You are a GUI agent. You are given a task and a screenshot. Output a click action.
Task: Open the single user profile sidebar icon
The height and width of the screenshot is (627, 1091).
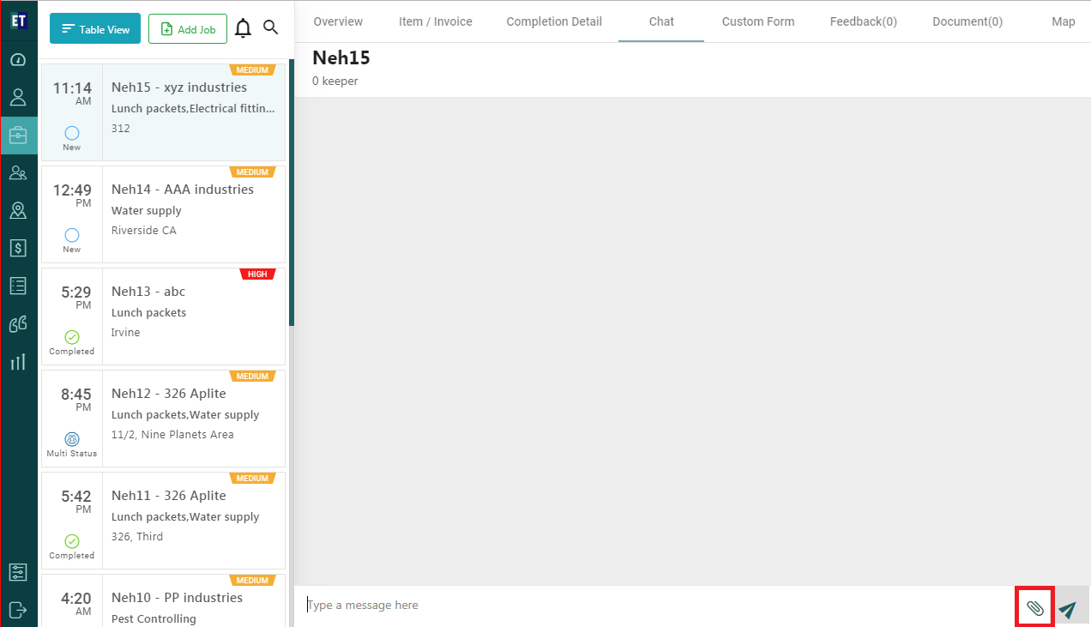[18, 97]
